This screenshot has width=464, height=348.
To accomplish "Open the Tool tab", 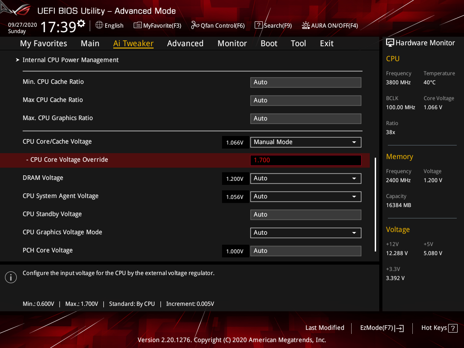I will 298,43.
